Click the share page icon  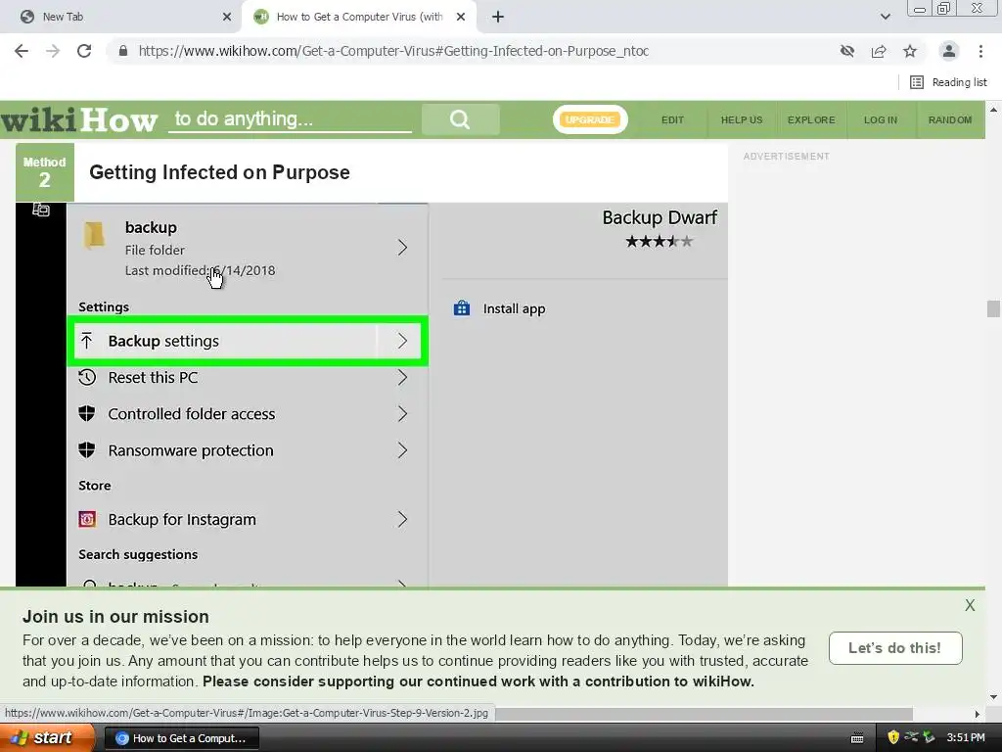(x=879, y=51)
